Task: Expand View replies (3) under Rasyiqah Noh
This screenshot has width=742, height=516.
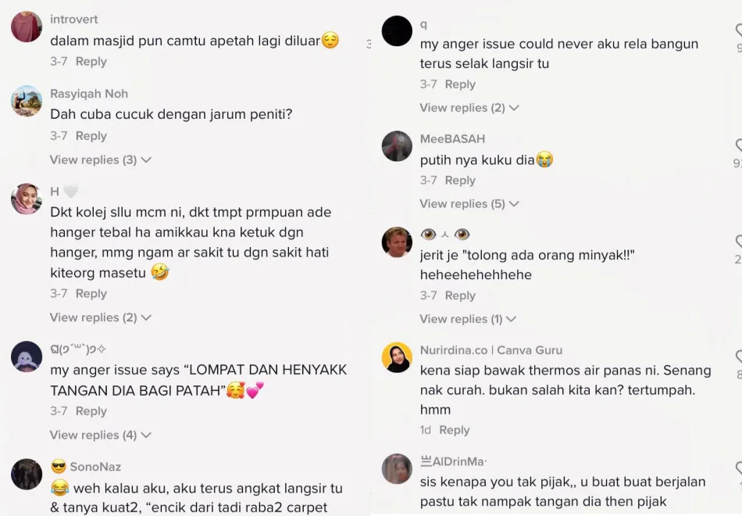Action: click(100, 159)
